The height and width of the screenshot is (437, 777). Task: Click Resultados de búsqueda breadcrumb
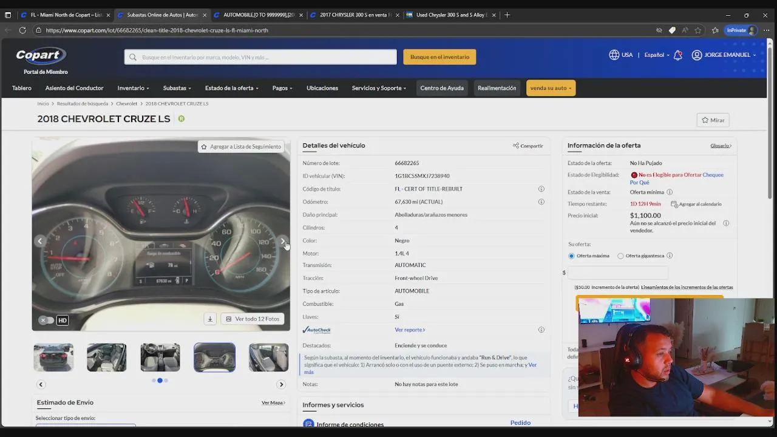pos(83,104)
